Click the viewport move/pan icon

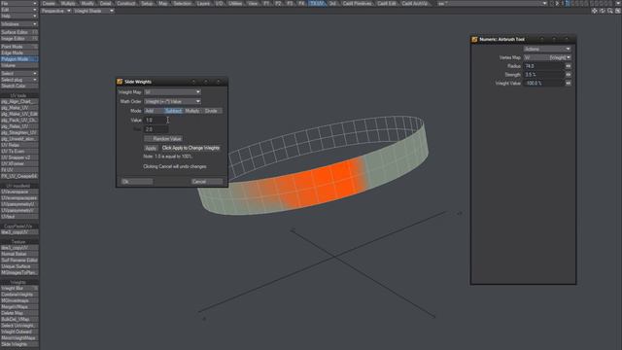tap(594, 11)
